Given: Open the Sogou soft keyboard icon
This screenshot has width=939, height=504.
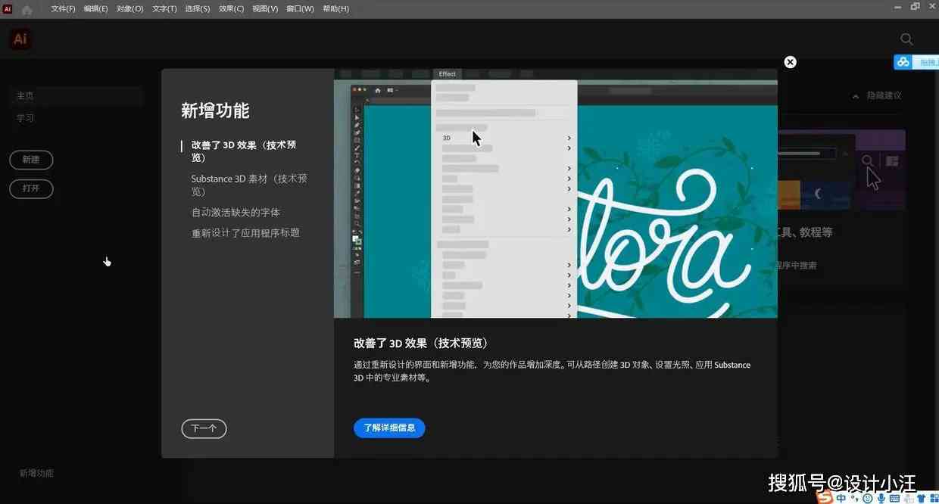Looking at the screenshot, I should pos(895,499).
